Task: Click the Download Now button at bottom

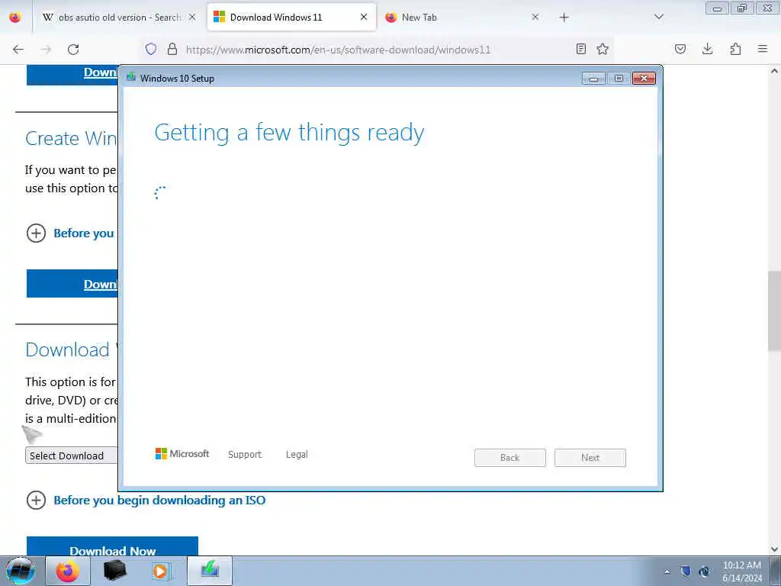Action: click(x=113, y=546)
